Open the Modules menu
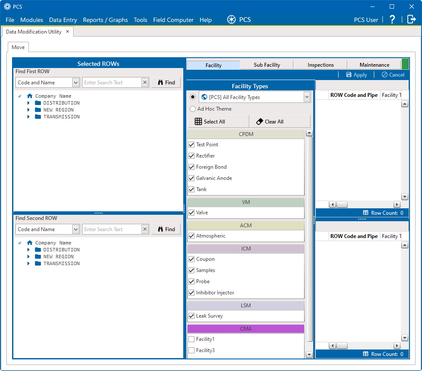422x371 pixels. (31, 20)
